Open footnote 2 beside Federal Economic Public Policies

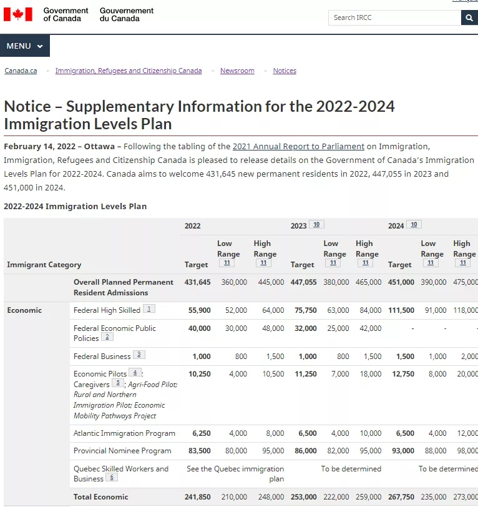click(107, 337)
